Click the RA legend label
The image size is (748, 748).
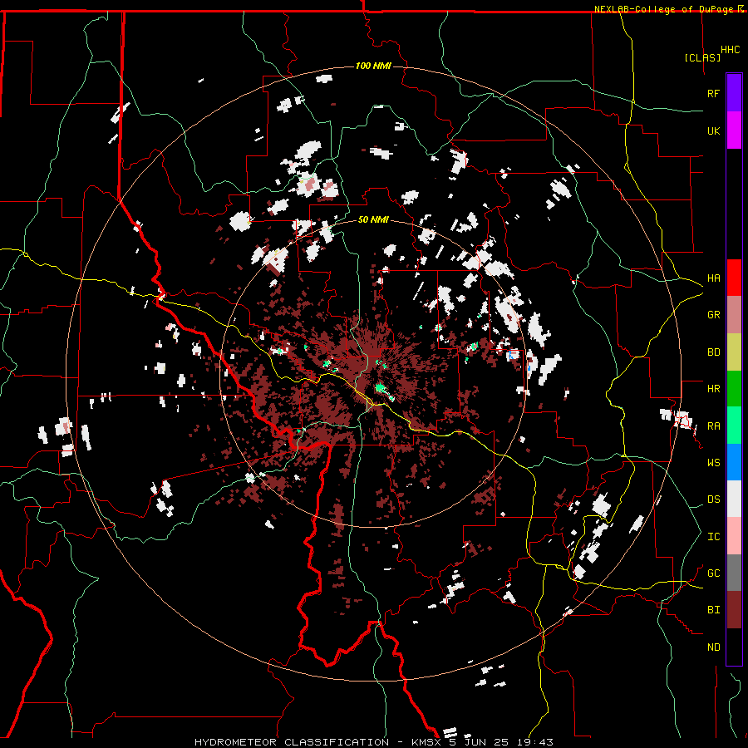click(x=713, y=426)
